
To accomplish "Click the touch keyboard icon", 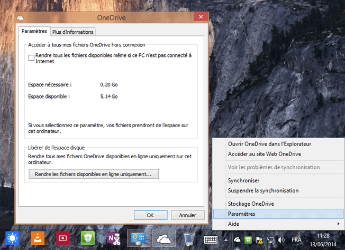I will (x=212, y=239).
